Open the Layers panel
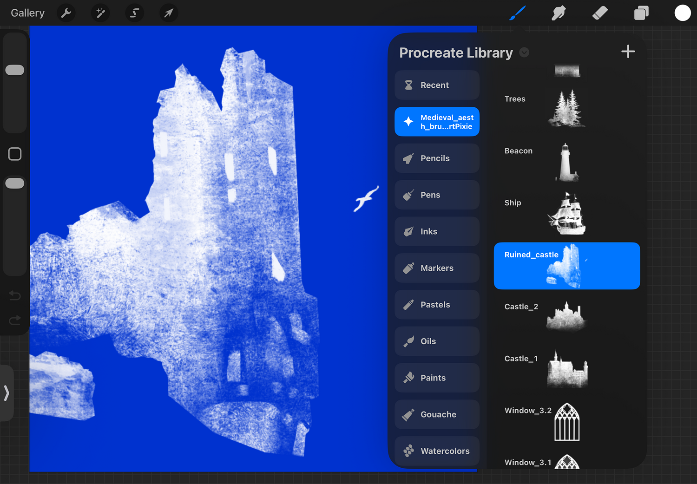The height and width of the screenshot is (484, 697). coord(641,13)
